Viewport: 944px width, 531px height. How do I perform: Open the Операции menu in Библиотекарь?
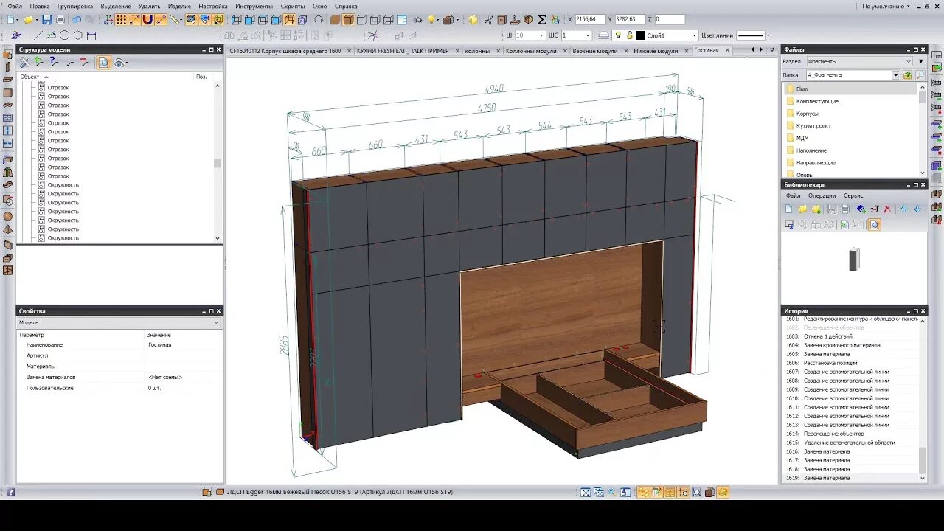[x=822, y=196]
